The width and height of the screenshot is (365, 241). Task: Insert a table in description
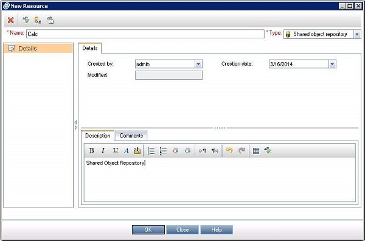[x=256, y=151]
